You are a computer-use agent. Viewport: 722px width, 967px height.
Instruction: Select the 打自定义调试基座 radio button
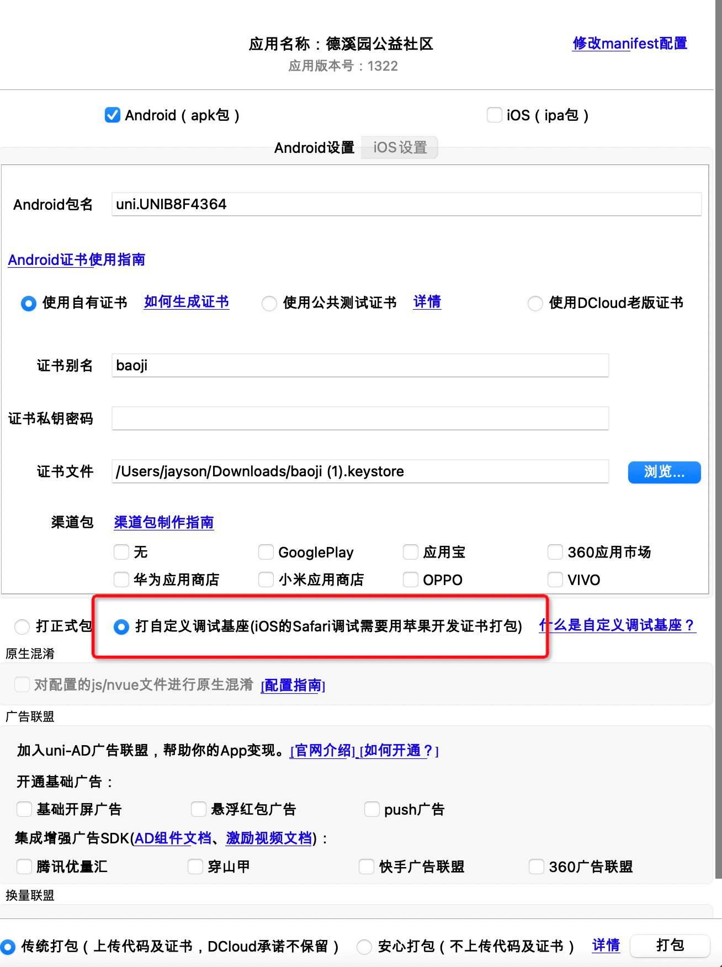121,626
